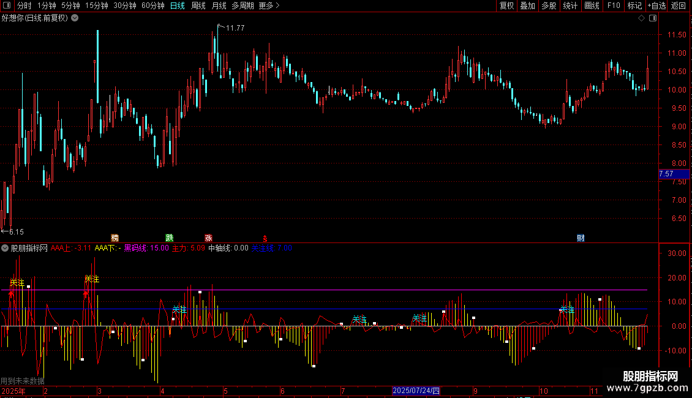Toggle the right side panel icon
Viewport: 692px width, 398px height.
click(x=653, y=18)
